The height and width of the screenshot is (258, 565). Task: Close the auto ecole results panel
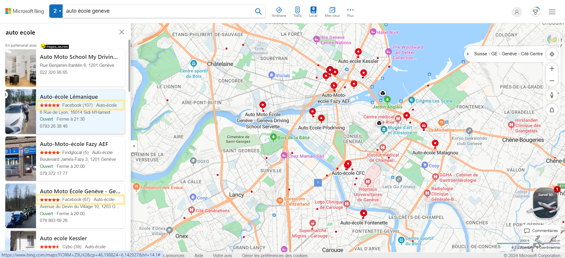pos(122,32)
